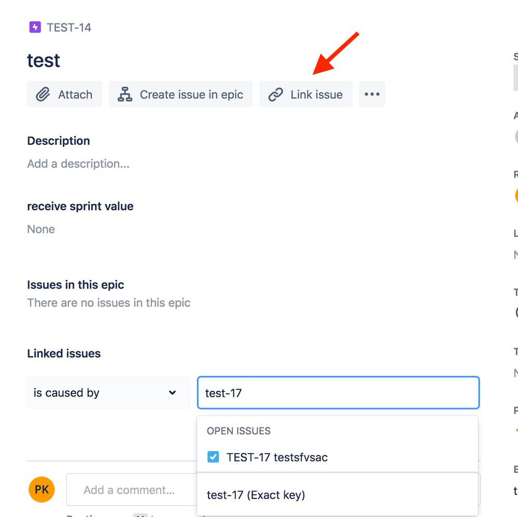This screenshot has width=518, height=517.
Task: Click the TEST-14 epic type icon
Action: 35,27
